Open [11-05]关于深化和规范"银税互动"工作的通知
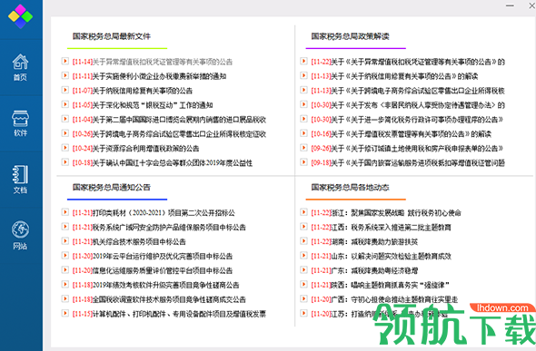The height and width of the screenshot is (351, 536). [143, 105]
